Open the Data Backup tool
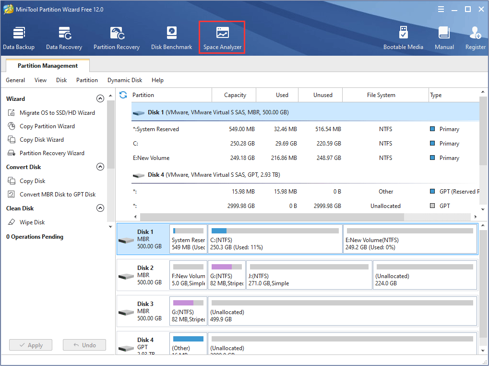Image resolution: width=489 pixels, height=366 pixels. point(19,38)
